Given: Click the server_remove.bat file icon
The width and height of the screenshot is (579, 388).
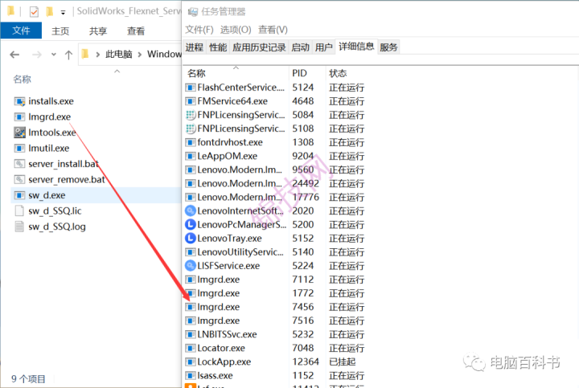Looking at the screenshot, I should 19,180.
